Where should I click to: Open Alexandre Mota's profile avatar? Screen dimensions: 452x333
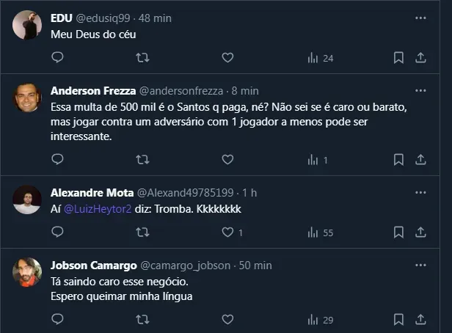[x=27, y=200]
